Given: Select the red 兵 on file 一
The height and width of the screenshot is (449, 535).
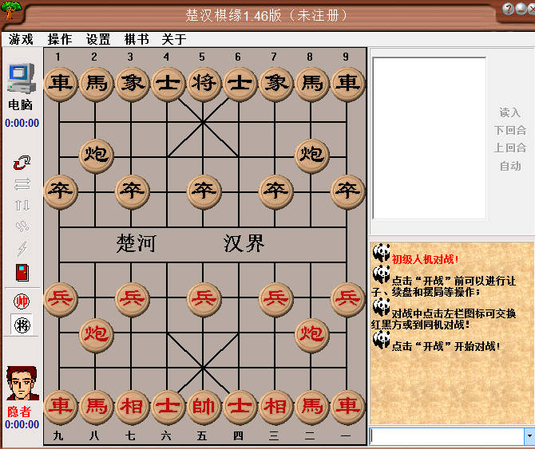Looking at the screenshot, I should tap(347, 299).
